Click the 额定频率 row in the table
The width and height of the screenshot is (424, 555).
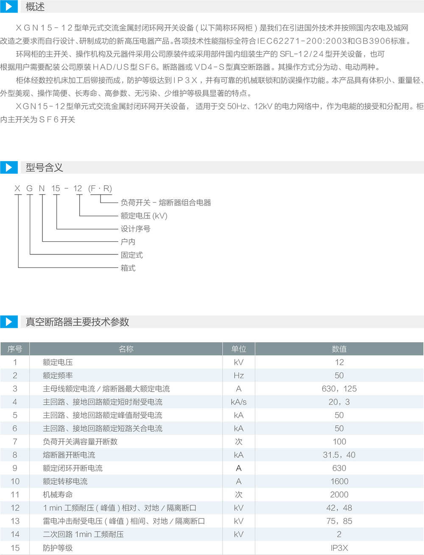[58, 375]
